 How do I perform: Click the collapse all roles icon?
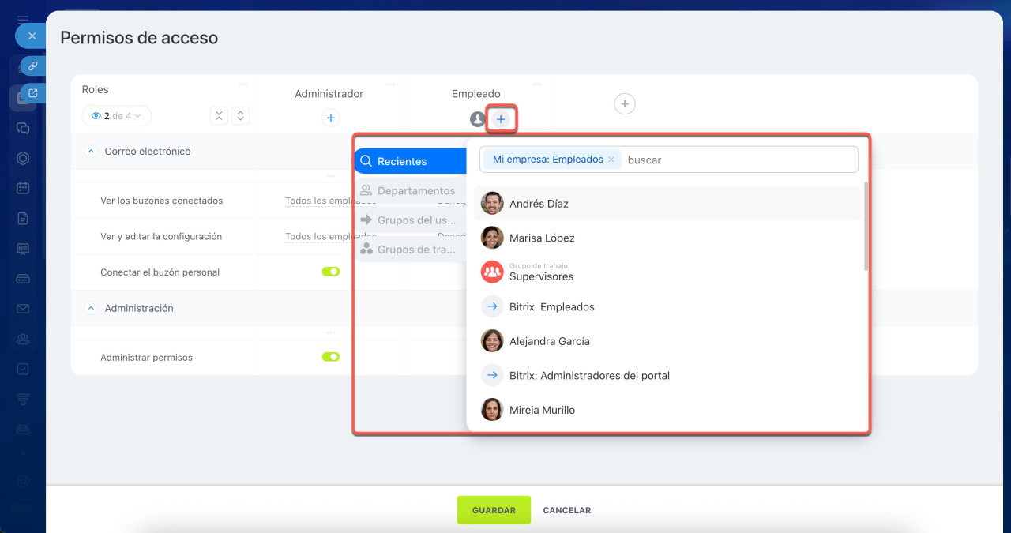pyautogui.click(x=220, y=116)
